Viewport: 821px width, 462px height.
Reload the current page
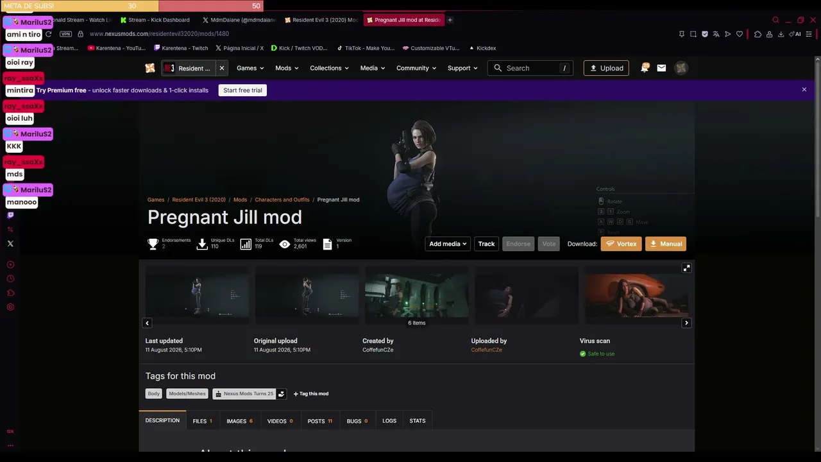click(x=48, y=34)
